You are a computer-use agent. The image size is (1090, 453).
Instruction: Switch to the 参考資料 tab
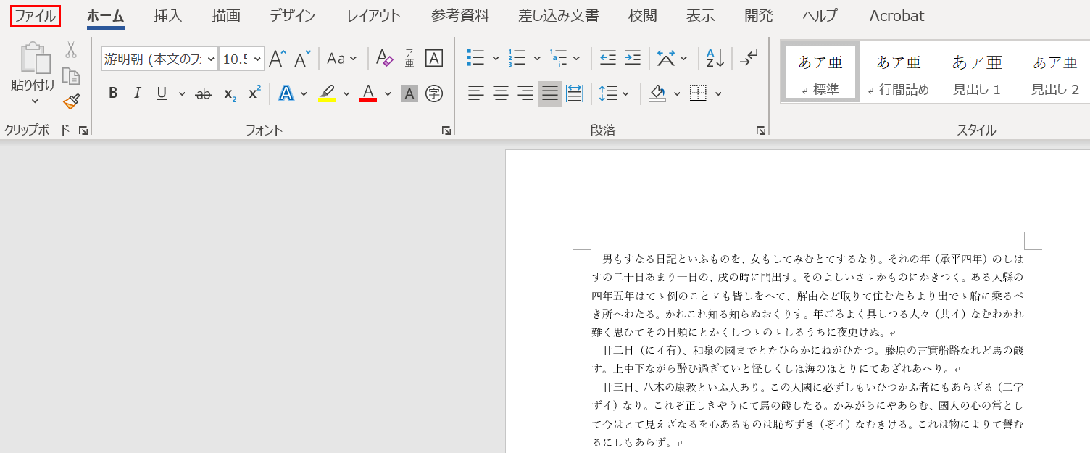[x=460, y=16]
